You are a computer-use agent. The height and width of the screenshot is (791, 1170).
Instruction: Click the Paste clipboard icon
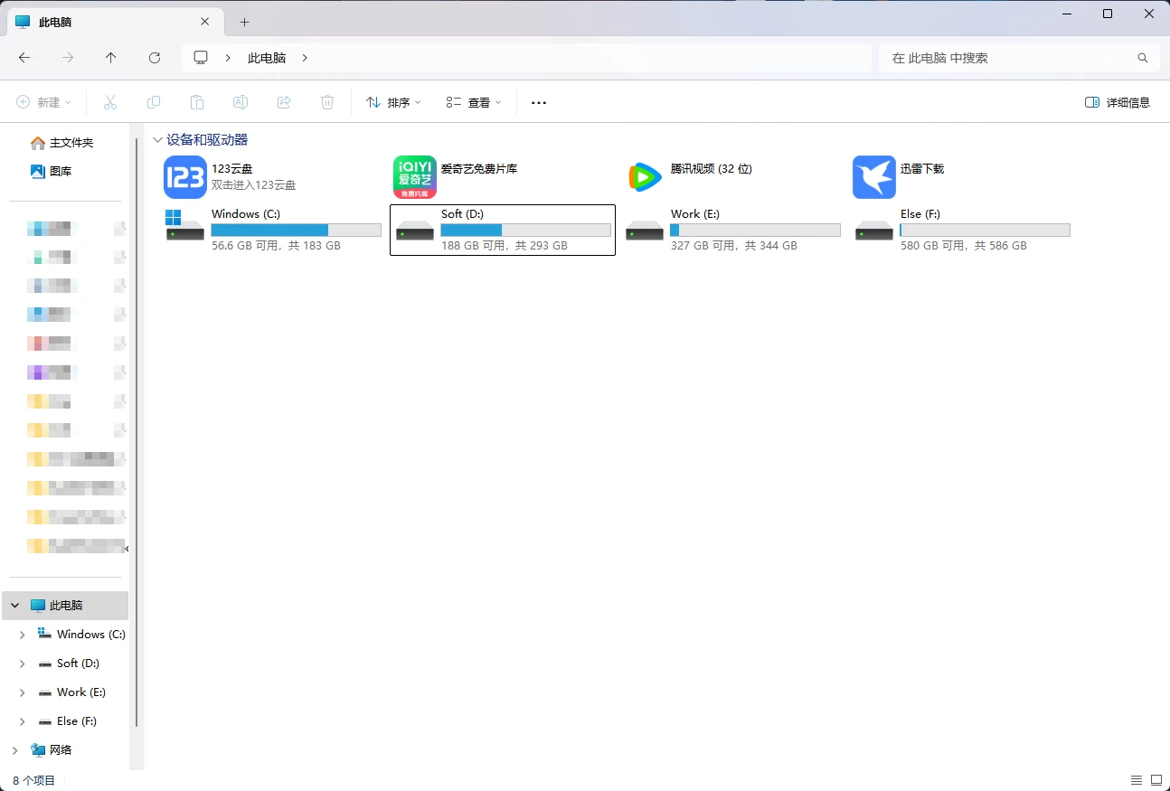(197, 102)
